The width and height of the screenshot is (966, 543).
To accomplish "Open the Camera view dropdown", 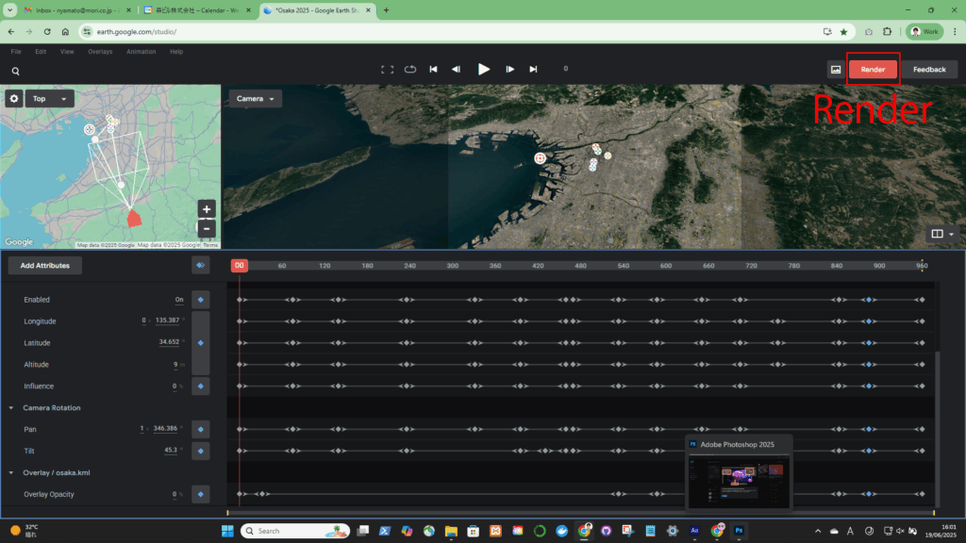I will tap(256, 98).
